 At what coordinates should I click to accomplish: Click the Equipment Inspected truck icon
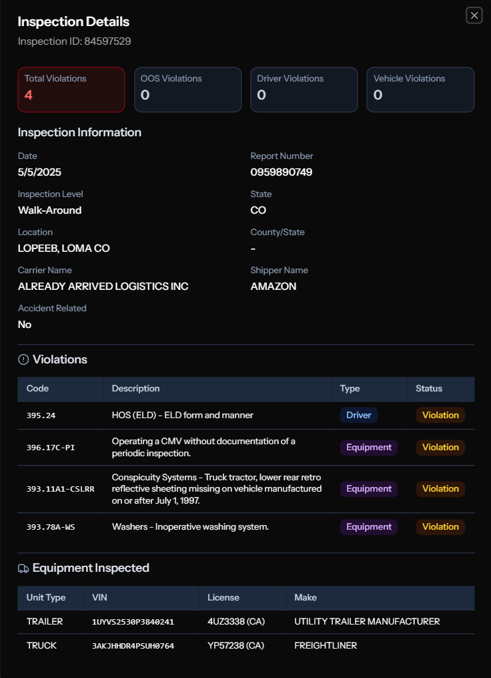pyautogui.click(x=23, y=568)
